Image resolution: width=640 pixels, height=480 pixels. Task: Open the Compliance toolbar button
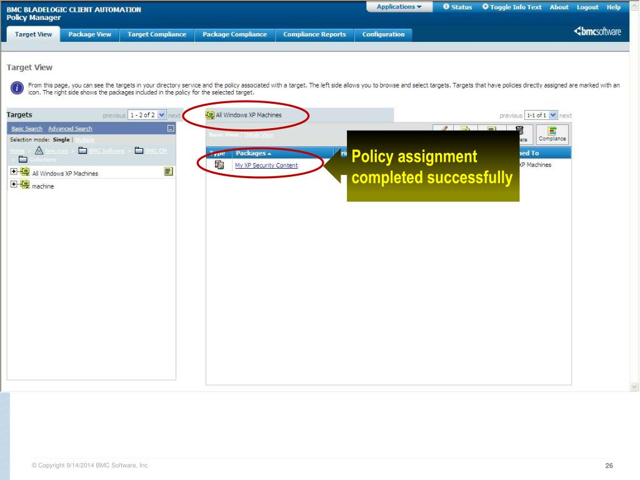[x=552, y=134]
